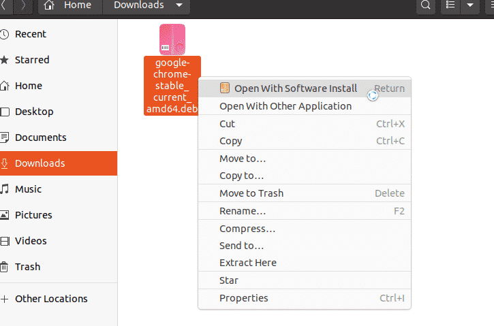The width and height of the screenshot is (494, 326).
Task: Choose Star in the context menu
Action: (x=305, y=280)
